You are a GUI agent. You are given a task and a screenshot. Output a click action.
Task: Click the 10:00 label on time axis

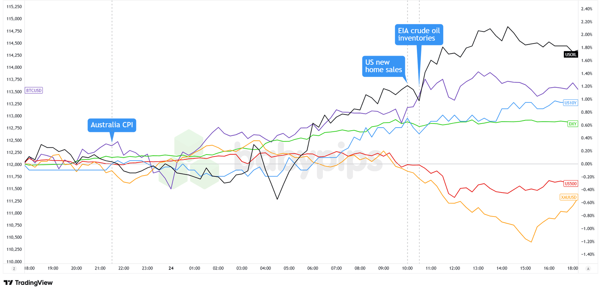[407, 268]
